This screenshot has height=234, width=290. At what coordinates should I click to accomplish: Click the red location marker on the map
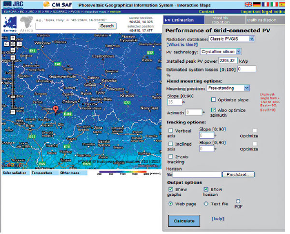click(x=56, y=110)
